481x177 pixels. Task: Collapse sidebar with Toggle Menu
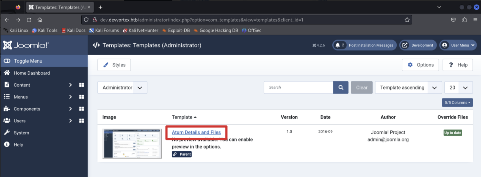click(28, 61)
